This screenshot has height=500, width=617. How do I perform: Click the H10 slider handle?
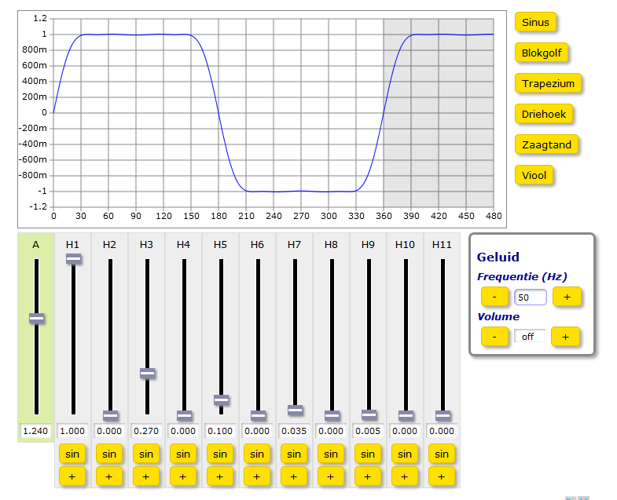tap(406, 415)
